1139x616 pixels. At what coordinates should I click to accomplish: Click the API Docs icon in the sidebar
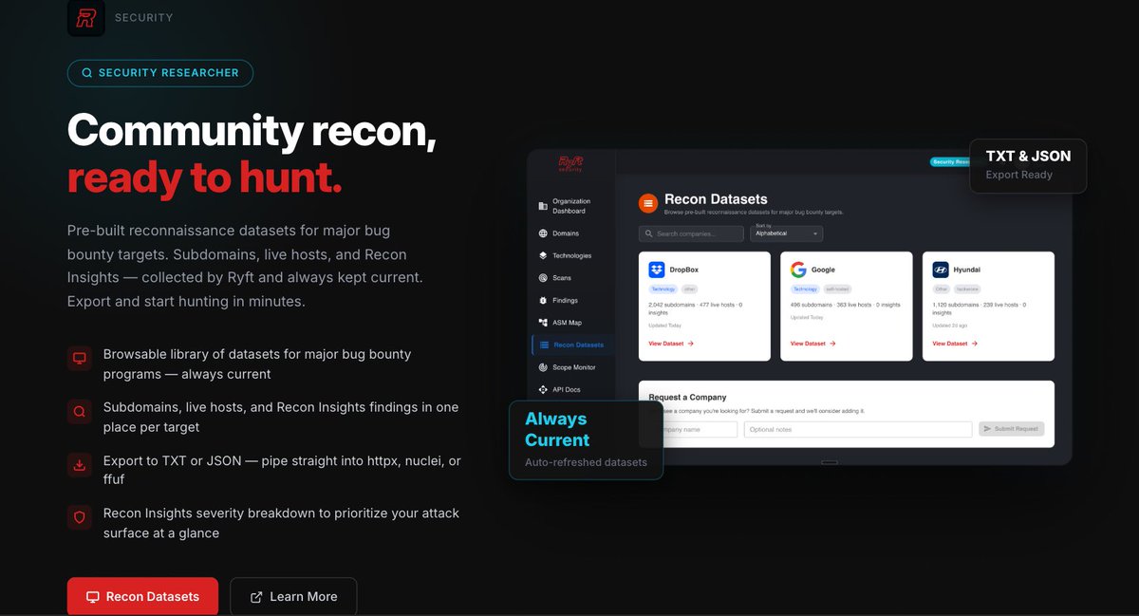click(543, 389)
